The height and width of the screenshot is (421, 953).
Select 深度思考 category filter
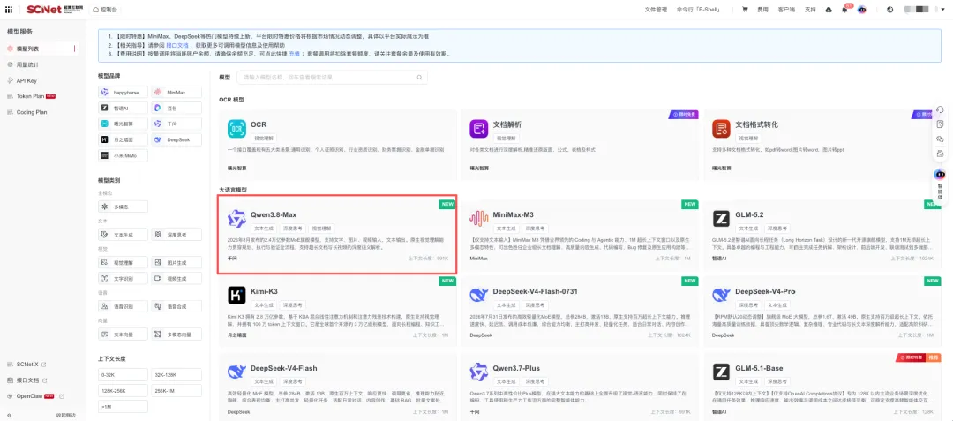[x=176, y=235]
